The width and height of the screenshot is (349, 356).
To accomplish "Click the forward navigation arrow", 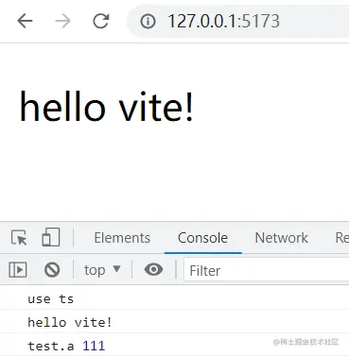I will pos(62,21).
